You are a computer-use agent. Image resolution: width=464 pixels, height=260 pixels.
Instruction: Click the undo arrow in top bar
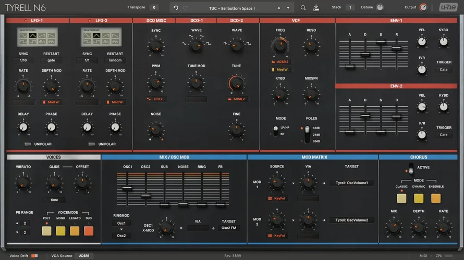tap(176, 8)
